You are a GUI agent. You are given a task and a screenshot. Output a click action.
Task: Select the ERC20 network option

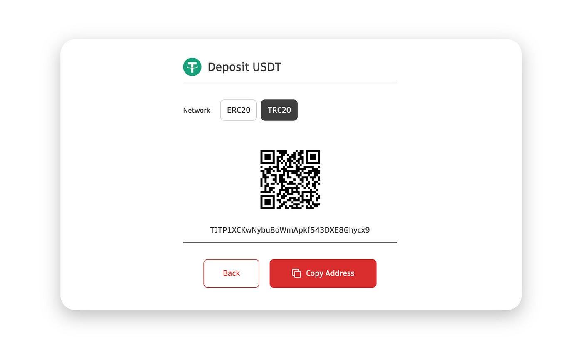(x=239, y=110)
